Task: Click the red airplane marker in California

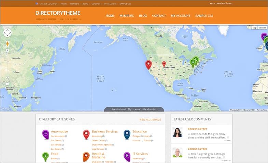Action: (149, 65)
